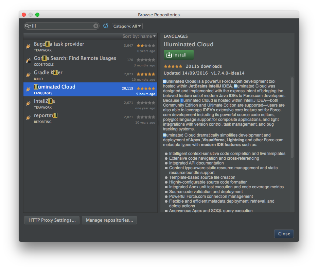Click InteliZilla plugin icon
This screenshot has width=318, height=269.
(x=28, y=103)
